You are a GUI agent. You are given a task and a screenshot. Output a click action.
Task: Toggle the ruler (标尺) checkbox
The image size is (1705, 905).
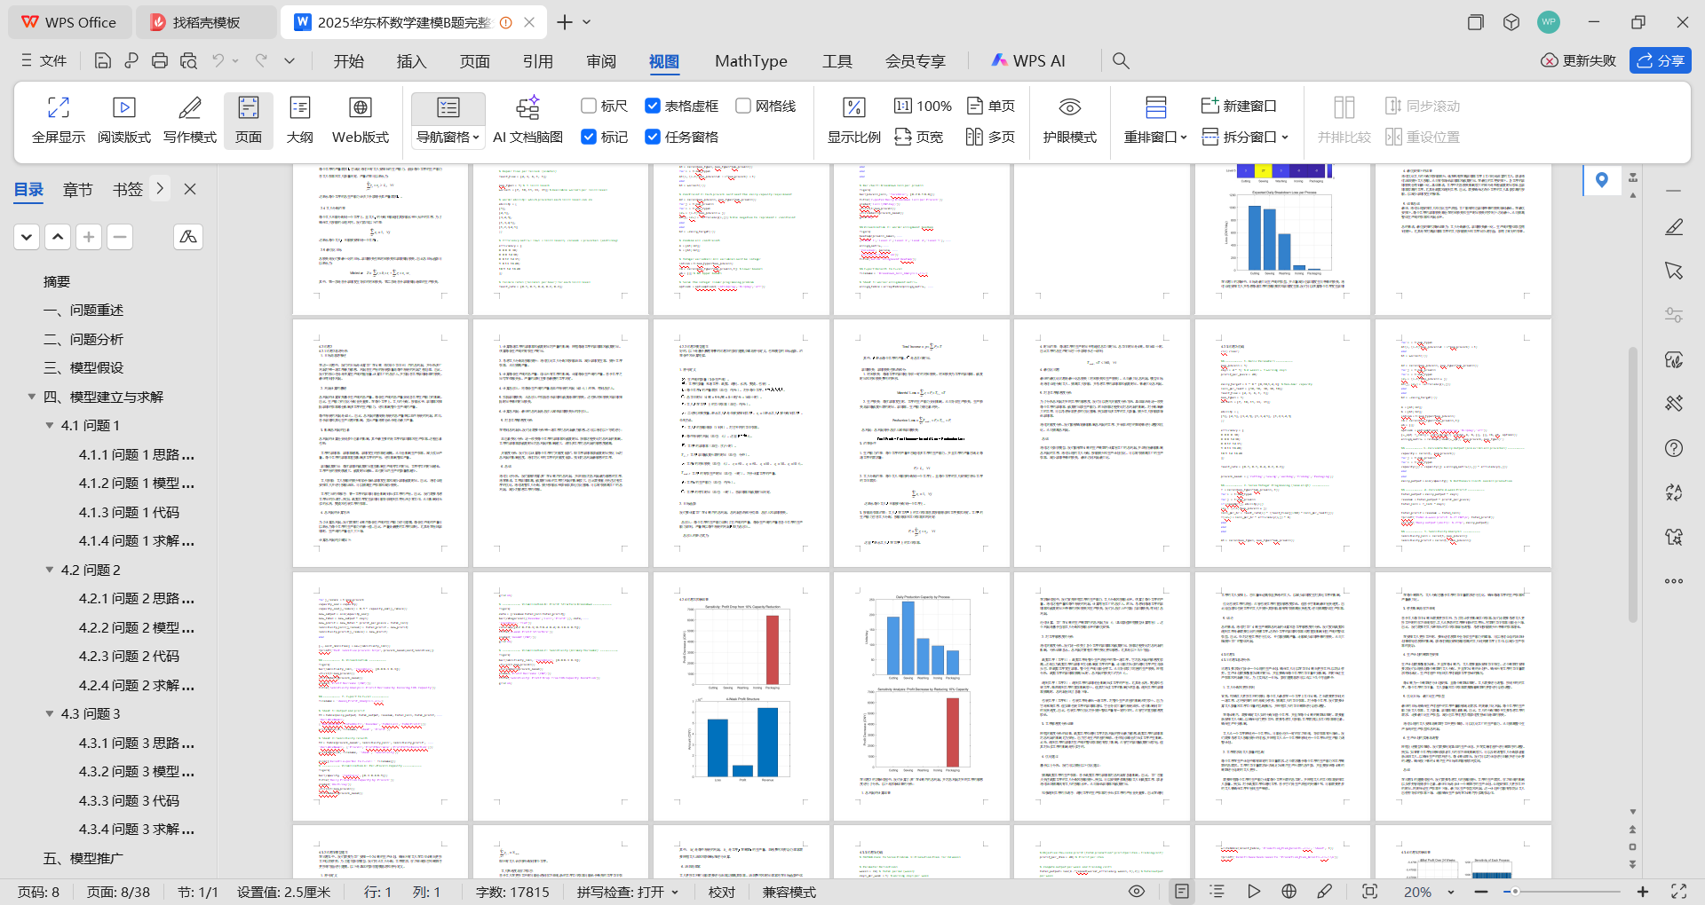pyautogui.click(x=605, y=106)
